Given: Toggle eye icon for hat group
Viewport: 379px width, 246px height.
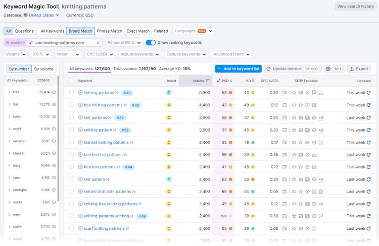Looking at the screenshot, I should coord(54,104).
